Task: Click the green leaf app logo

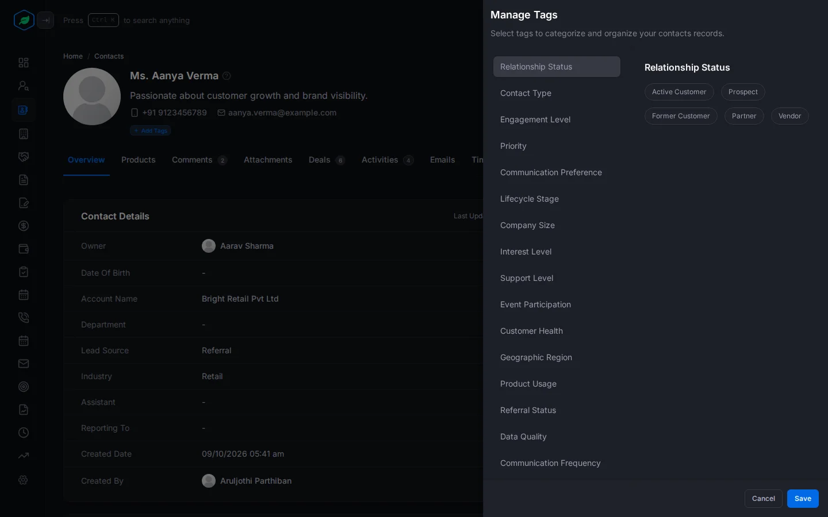Action: [24, 20]
